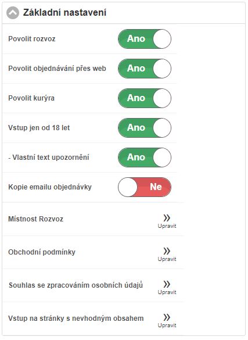Open Upravit link under Místnost Rozvoz
The width and height of the screenshot is (248, 340).
167,226
